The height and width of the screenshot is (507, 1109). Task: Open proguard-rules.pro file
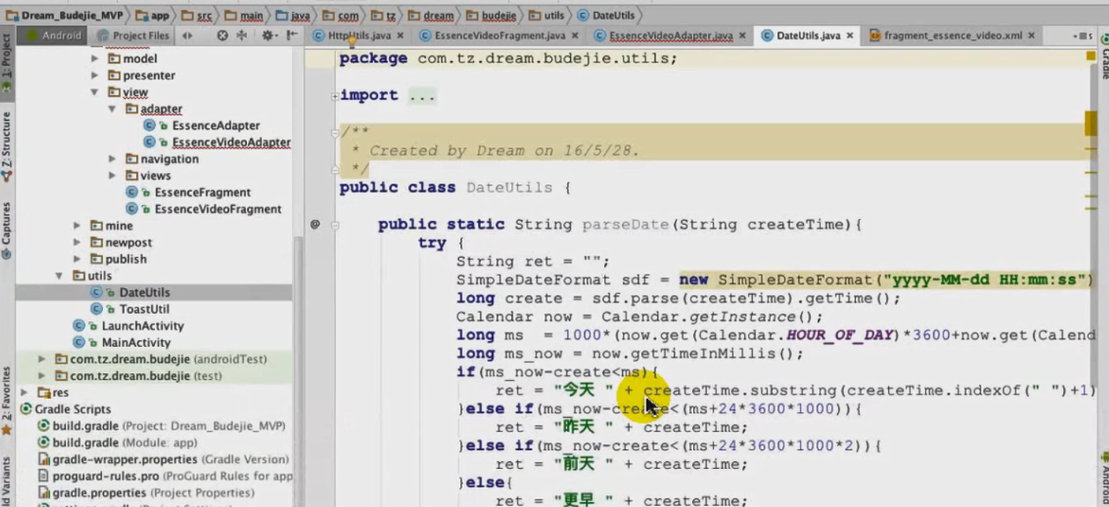(x=165, y=476)
